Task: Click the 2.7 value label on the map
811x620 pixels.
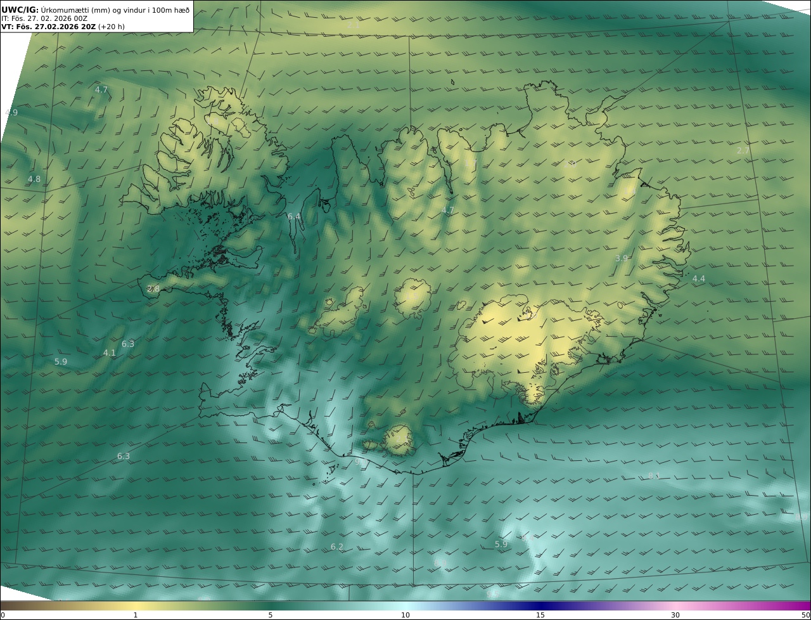Action: click(743, 150)
